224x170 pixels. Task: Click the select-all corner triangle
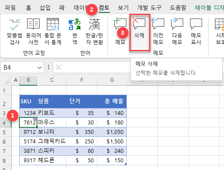pos(7,81)
